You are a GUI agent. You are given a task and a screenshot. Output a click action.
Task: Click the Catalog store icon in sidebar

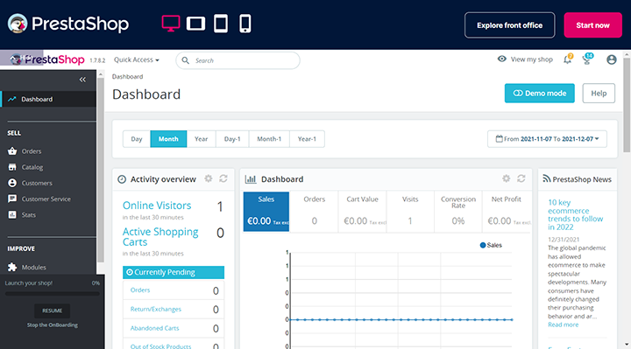(x=12, y=167)
